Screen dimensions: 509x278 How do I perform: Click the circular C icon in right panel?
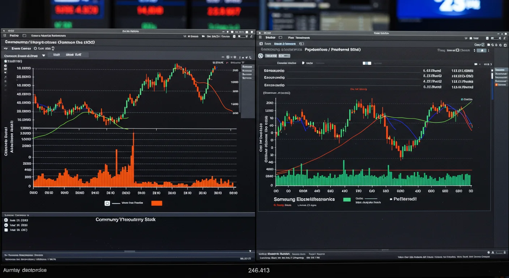pyautogui.click(x=260, y=56)
